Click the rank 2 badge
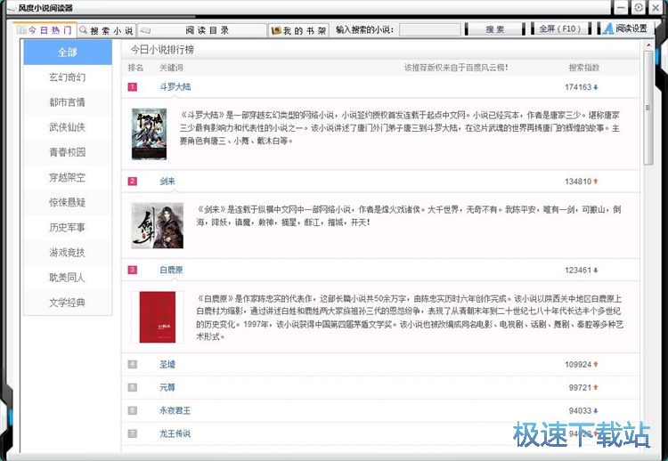Viewport: 668px width, 461px height. 133,182
